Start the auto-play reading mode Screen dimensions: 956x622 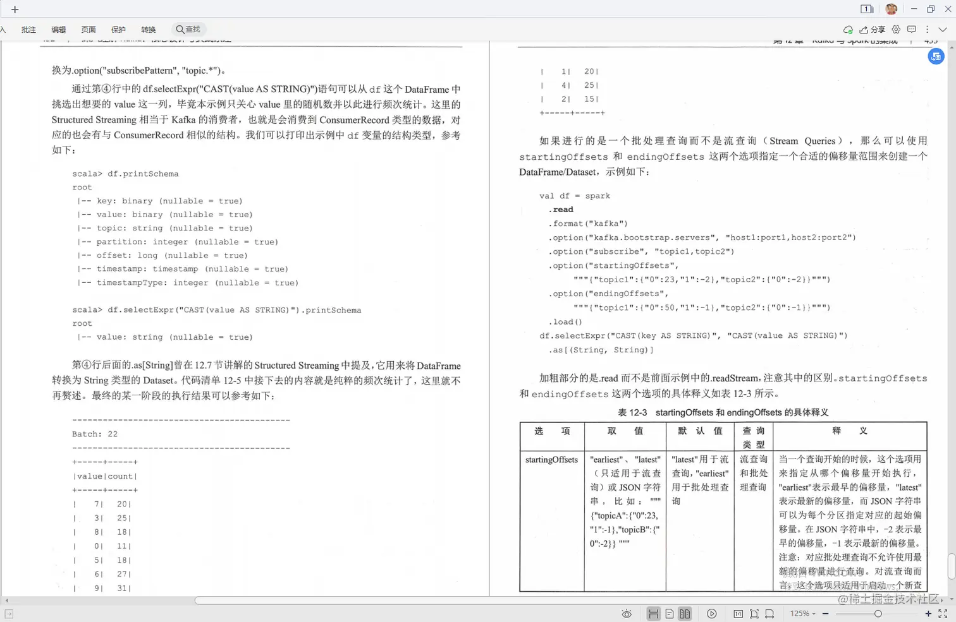tap(711, 613)
